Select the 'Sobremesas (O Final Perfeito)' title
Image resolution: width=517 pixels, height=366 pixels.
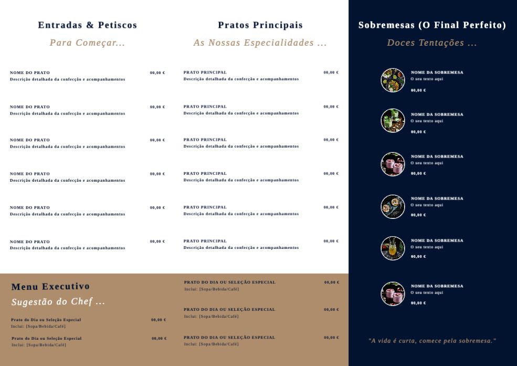(432, 25)
